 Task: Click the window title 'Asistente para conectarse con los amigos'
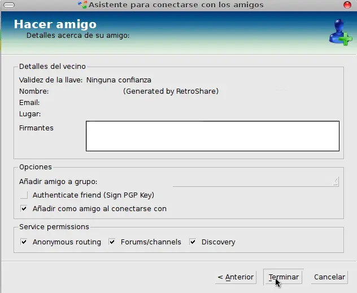coord(176,5)
